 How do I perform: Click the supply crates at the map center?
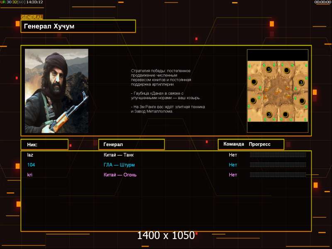(278, 91)
